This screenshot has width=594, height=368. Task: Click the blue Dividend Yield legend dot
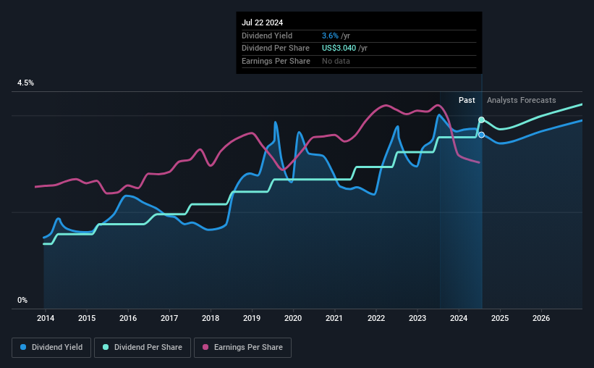23,347
